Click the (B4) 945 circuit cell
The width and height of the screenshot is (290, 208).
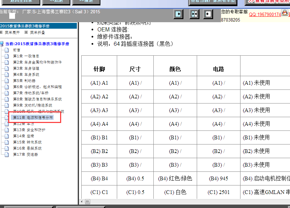click(x=218, y=179)
